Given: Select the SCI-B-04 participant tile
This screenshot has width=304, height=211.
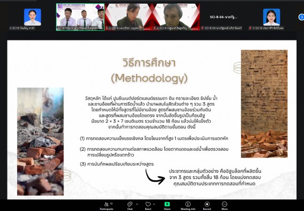Looking at the screenshot, I should tap(223, 17).
